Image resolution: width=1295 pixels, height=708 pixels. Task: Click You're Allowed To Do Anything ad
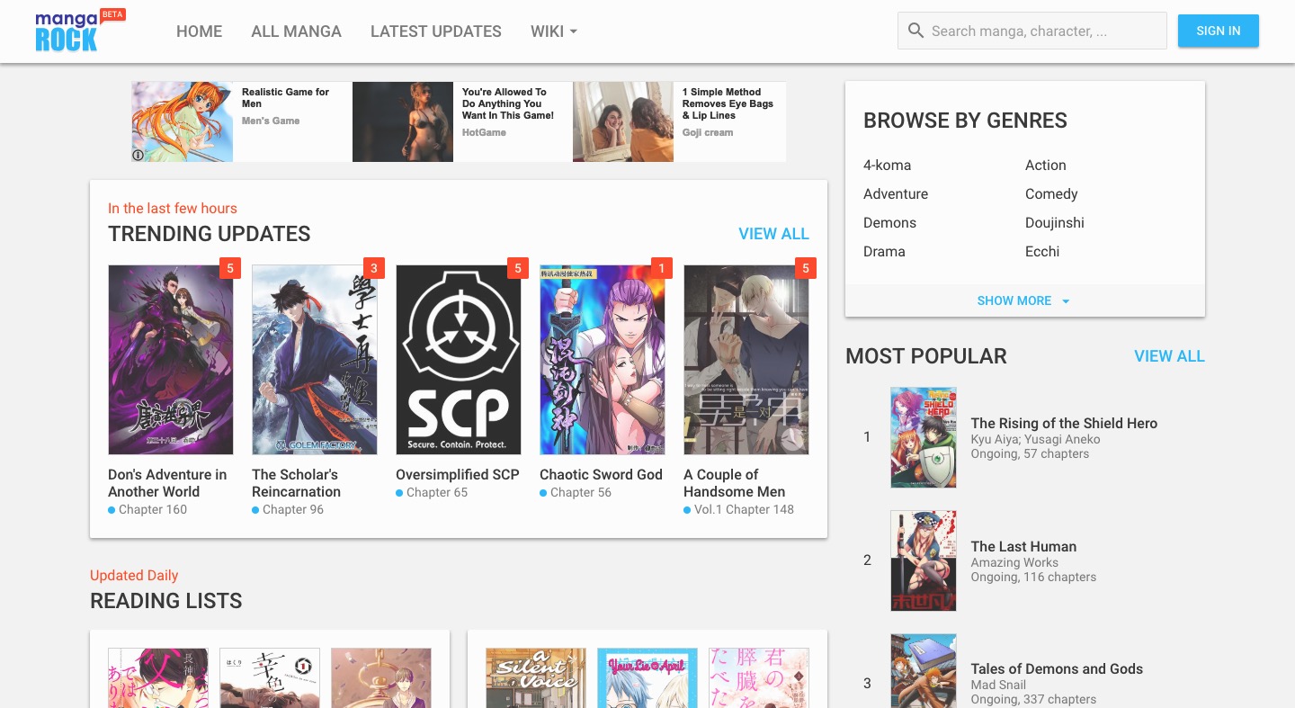461,121
